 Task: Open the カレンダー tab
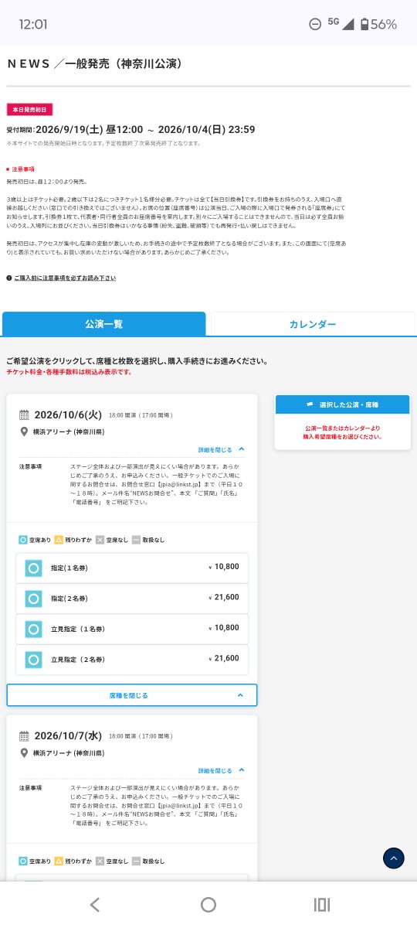313,324
